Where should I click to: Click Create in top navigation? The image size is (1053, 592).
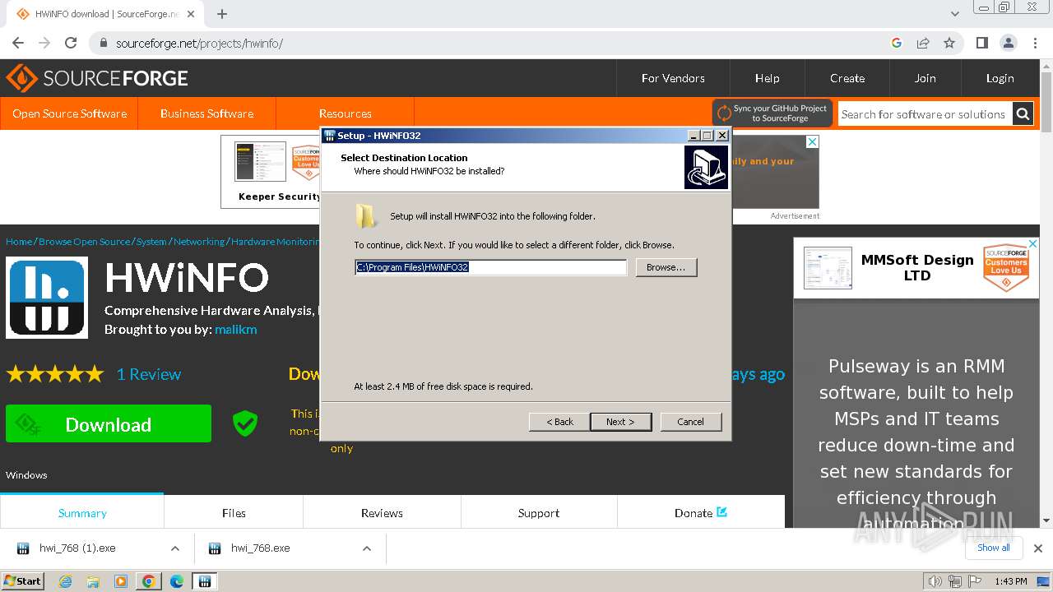tap(847, 78)
